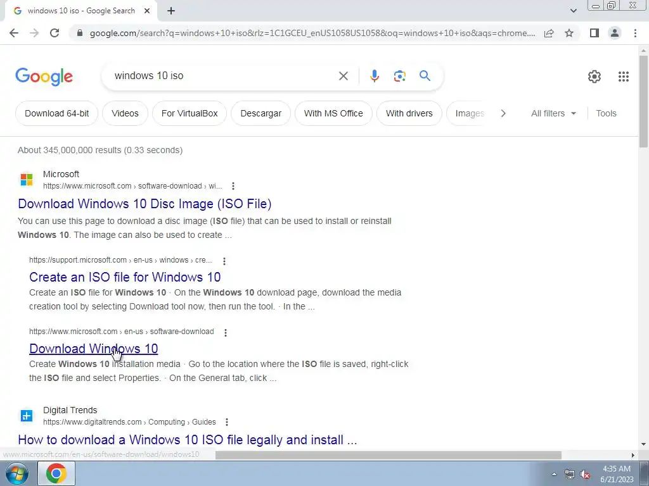Open Chrome side panel icon

click(594, 33)
